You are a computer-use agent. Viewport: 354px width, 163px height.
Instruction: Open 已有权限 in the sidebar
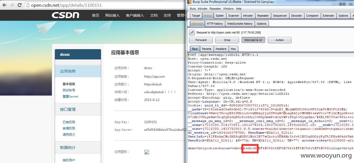pyautogui.click(x=69, y=122)
